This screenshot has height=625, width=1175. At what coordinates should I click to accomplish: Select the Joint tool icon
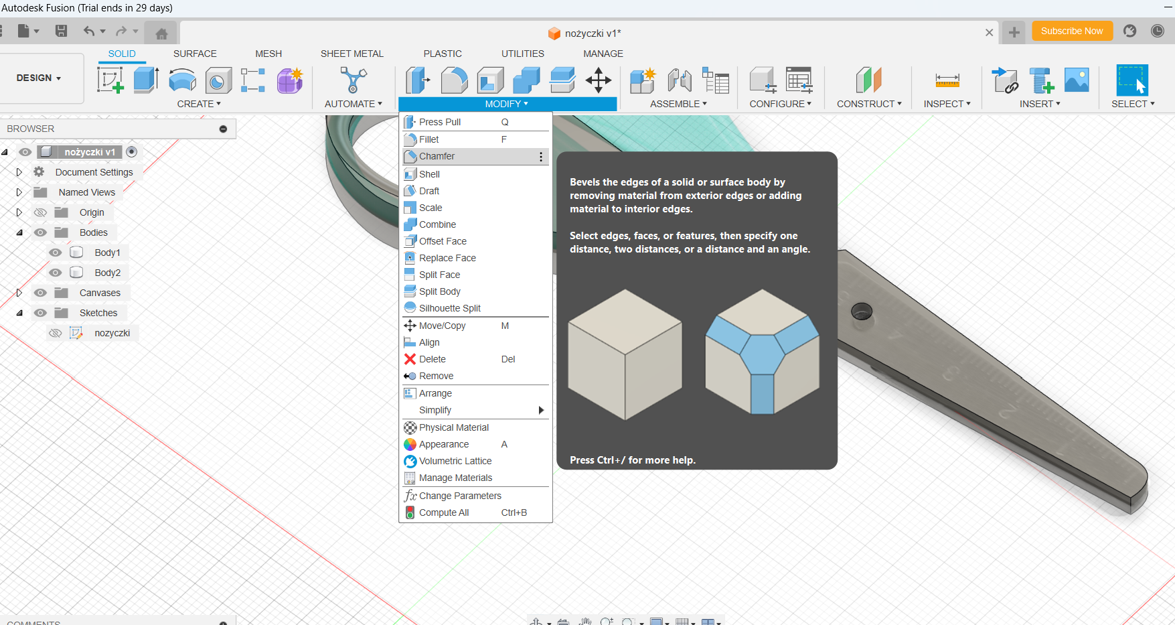(x=680, y=80)
